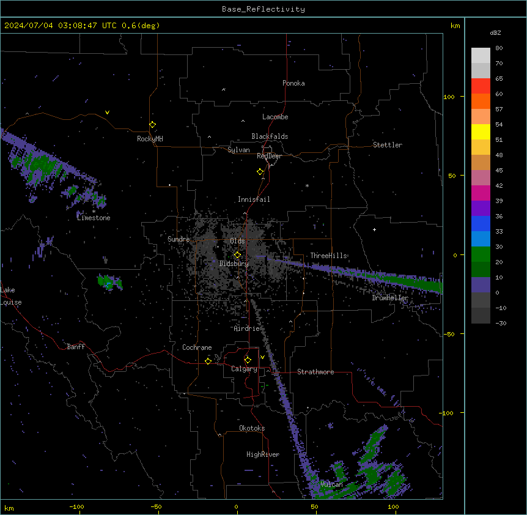Click the yellow diamond marker south of RedDeer
This screenshot has width=527, height=515.
click(260, 172)
